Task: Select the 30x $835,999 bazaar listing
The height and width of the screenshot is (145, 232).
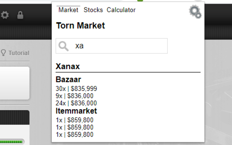Action: coord(76,88)
